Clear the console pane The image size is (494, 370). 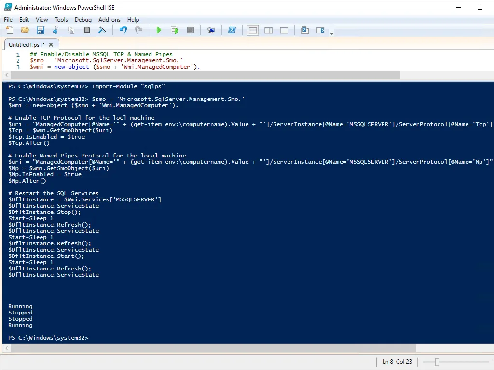point(102,29)
